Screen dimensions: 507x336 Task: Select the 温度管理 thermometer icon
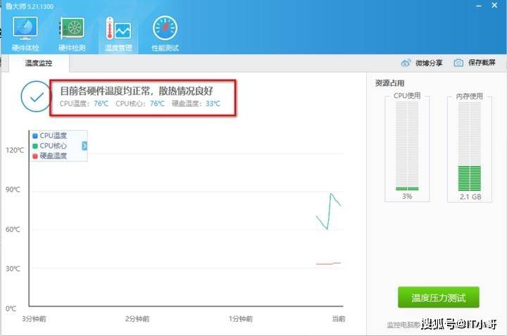[x=118, y=32]
